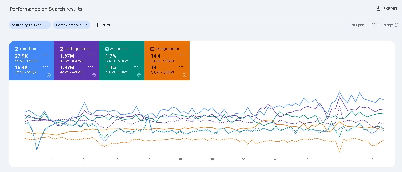Select the 27.9K total clicks value

(21, 56)
